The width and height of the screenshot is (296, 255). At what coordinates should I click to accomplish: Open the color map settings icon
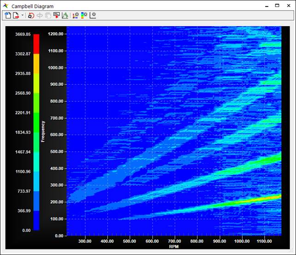[x=84, y=15]
